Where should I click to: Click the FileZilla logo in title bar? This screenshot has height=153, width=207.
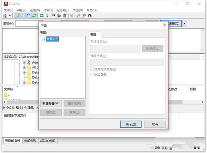click(x=6, y=4)
